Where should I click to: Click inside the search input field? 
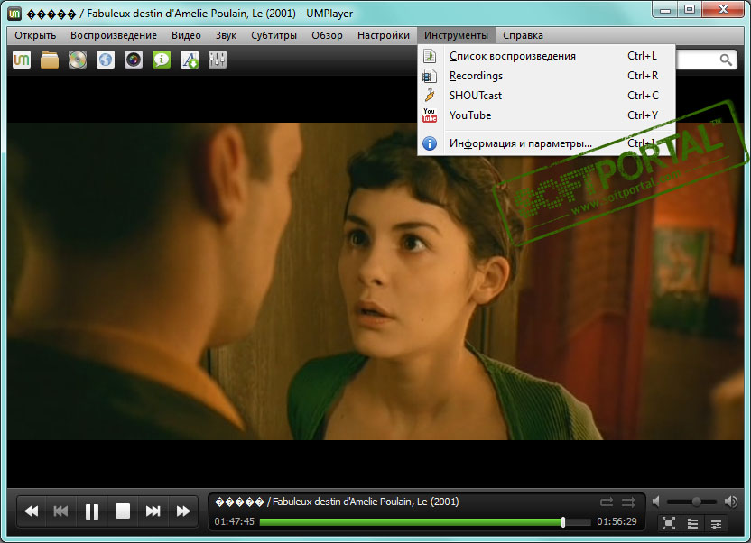click(697, 60)
